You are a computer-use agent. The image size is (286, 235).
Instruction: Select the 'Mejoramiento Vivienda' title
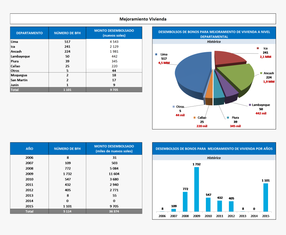[x=143, y=19]
